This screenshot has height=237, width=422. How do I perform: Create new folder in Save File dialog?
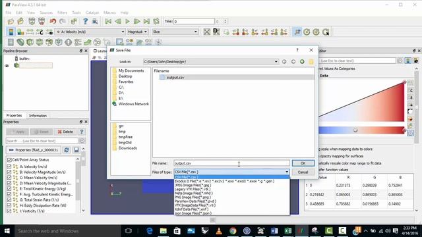[311, 62]
